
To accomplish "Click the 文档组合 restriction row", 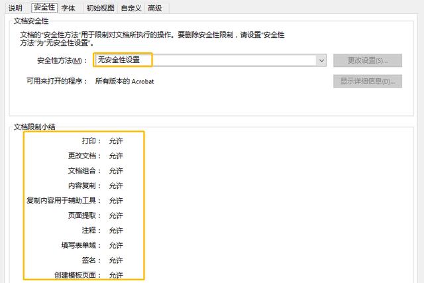I will [95, 171].
